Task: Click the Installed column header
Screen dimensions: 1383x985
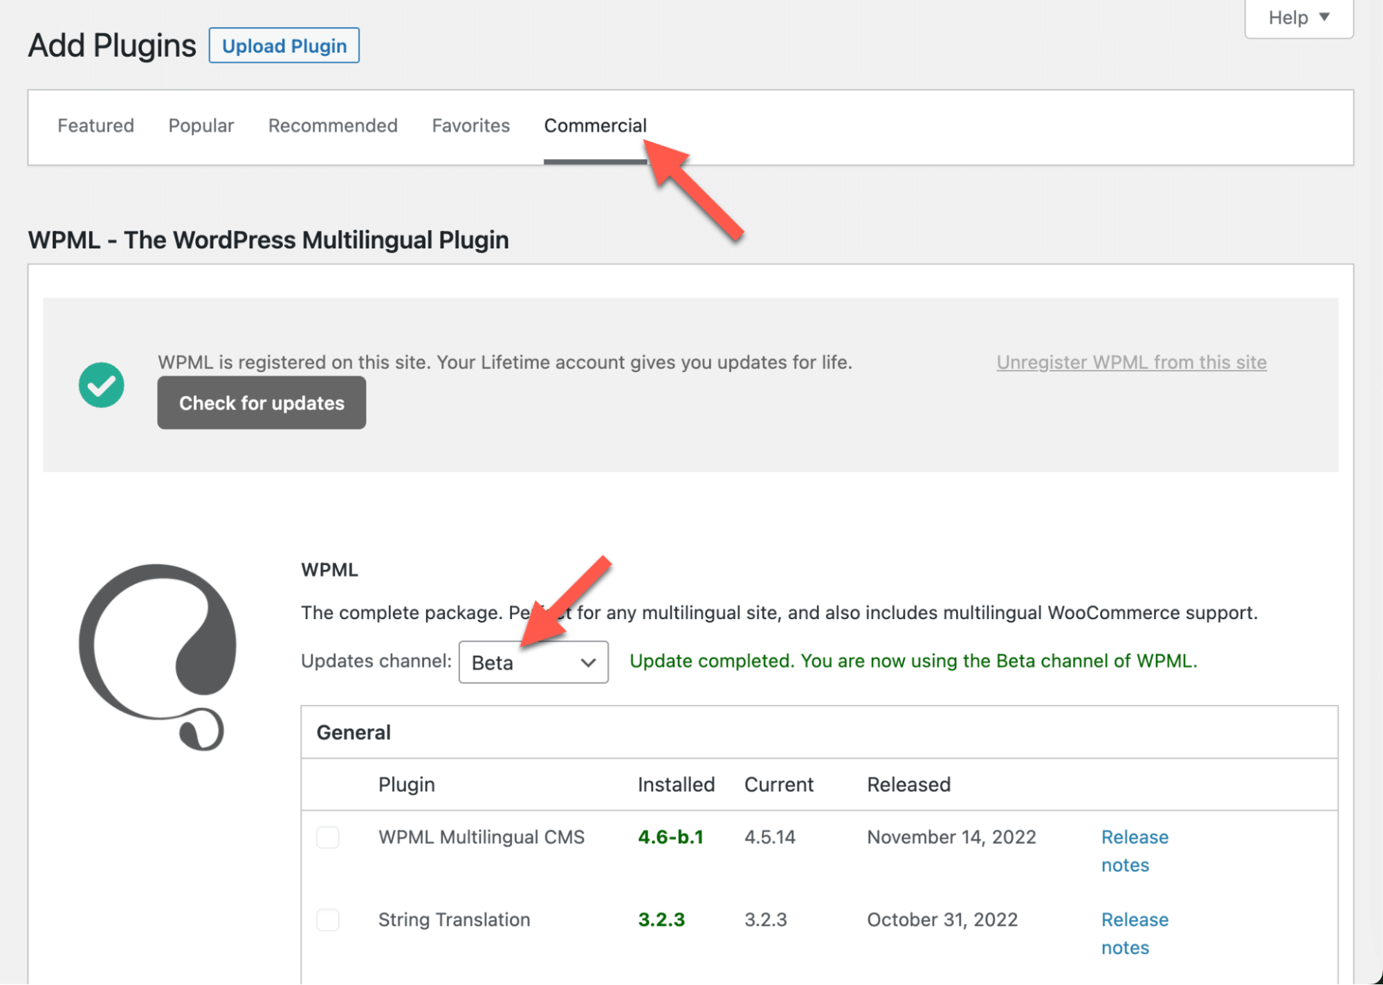Action: (x=676, y=784)
